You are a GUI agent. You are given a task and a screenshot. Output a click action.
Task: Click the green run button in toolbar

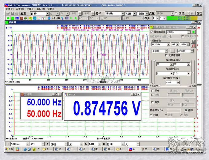(8, 18)
